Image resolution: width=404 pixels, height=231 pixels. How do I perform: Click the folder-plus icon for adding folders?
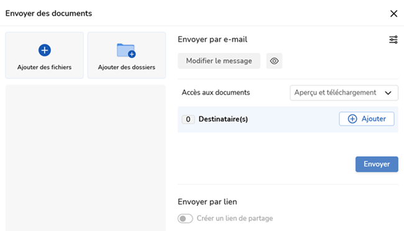coord(126,50)
